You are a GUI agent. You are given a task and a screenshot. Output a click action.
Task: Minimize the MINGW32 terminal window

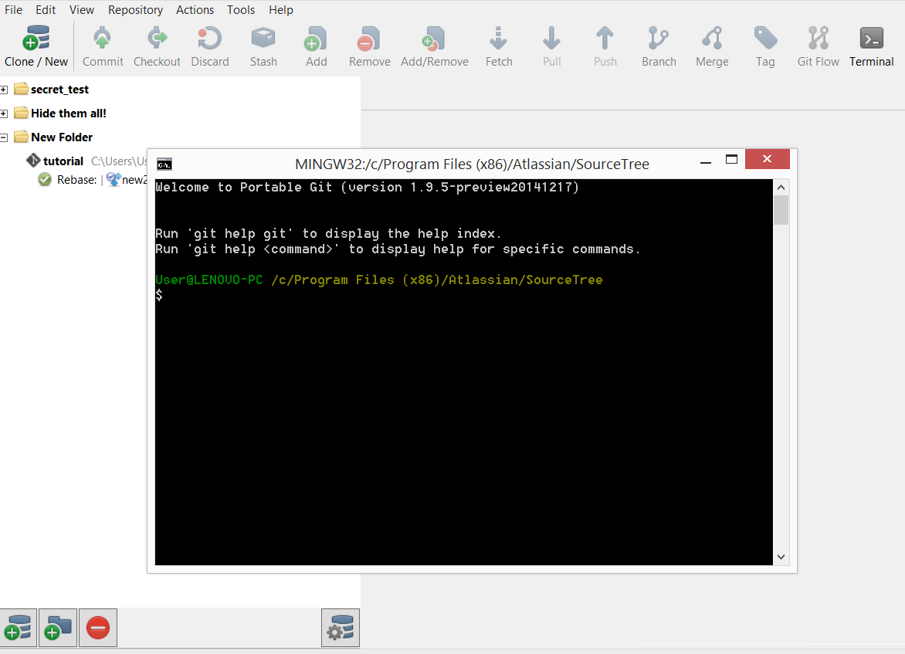point(705,161)
